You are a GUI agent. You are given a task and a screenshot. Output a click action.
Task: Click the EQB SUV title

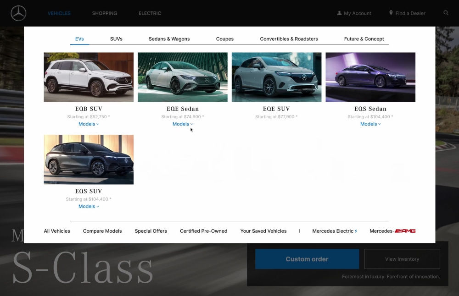coord(89,109)
